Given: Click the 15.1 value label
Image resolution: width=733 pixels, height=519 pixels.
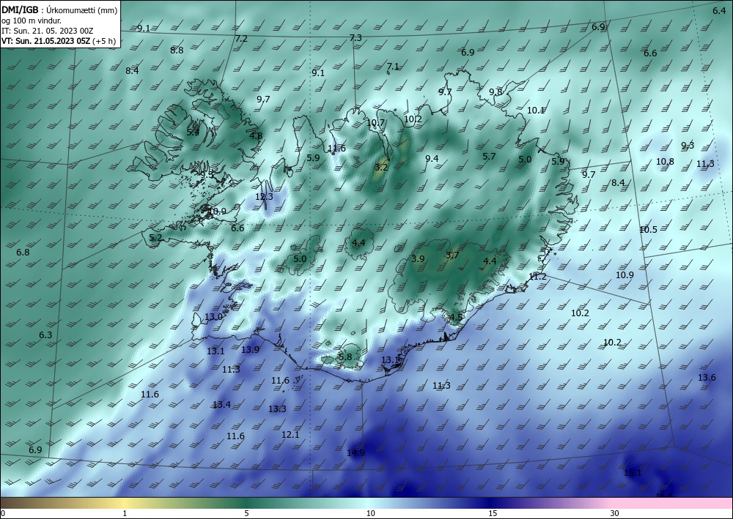Looking at the screenshot, I should [633, 472].
